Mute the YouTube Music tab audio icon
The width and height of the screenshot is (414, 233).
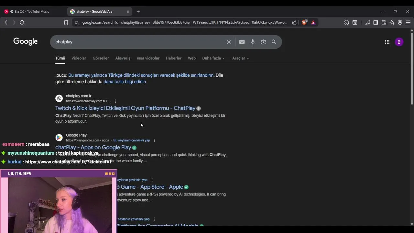click(12, 11)
